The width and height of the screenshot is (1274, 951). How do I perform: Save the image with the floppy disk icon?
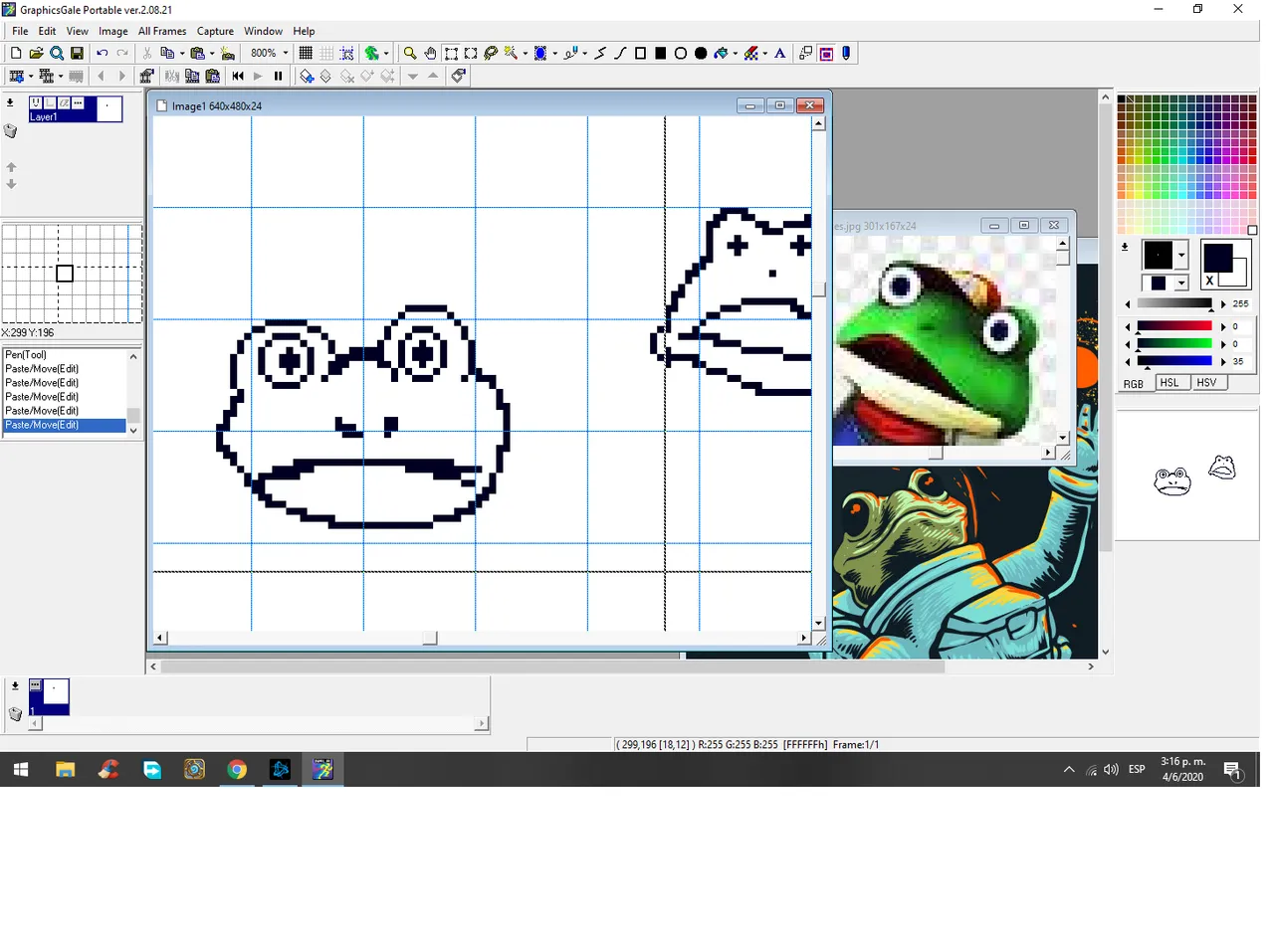click(77, 54)
